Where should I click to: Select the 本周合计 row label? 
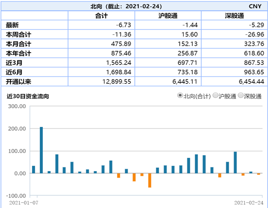(19, 34)
